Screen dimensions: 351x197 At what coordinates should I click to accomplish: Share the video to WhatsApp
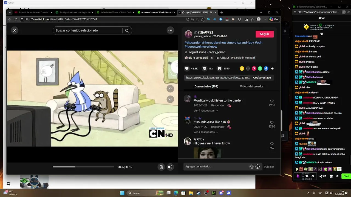[260, 69]
